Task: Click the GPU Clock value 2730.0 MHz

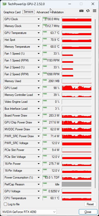Action: (x=52, y=19)
